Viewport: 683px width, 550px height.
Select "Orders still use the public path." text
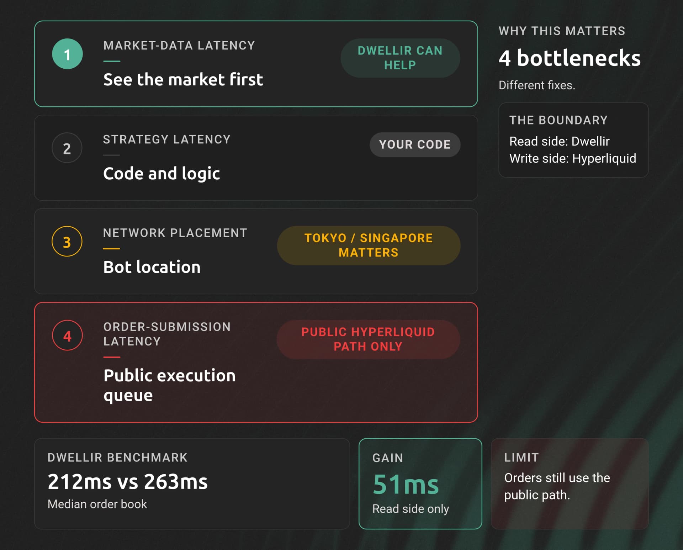click(557, 486)
